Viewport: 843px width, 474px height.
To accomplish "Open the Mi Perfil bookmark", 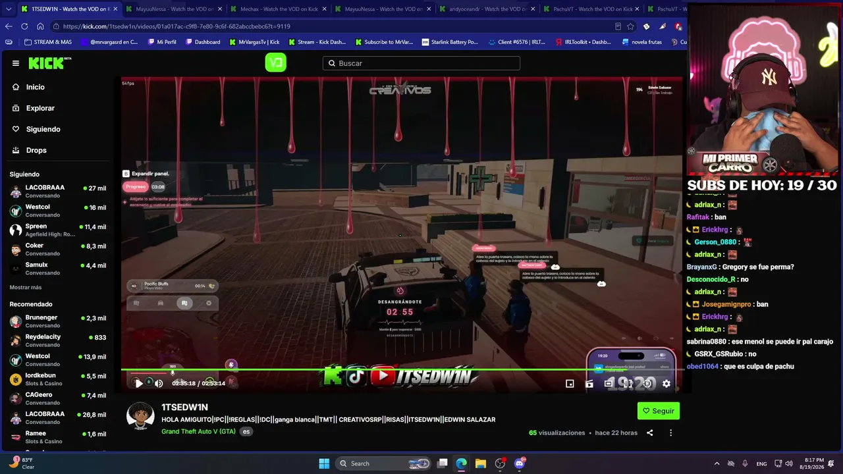I will (x=162, y=42).
